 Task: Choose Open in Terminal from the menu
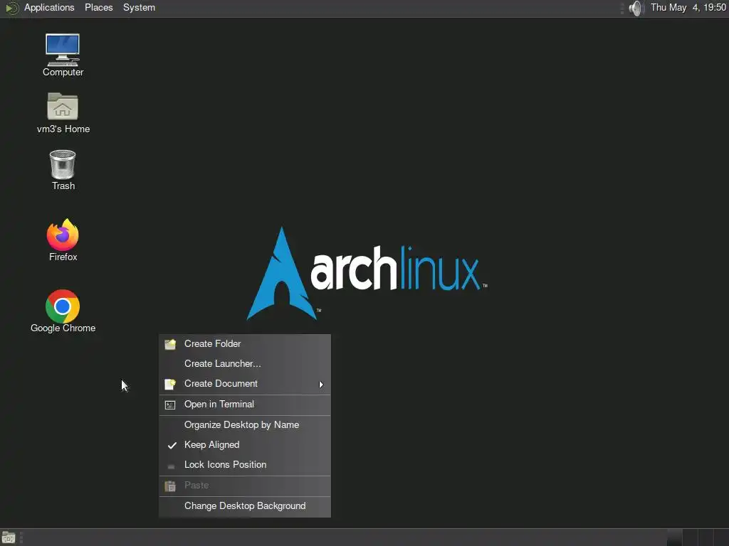click(x=245, y=405)
